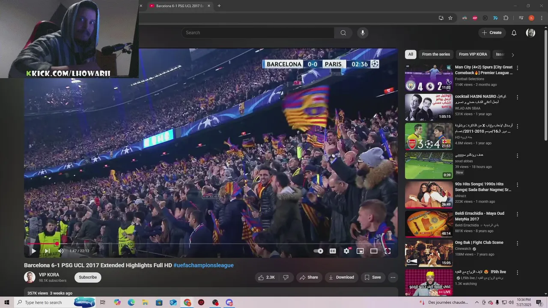The height and width of the screenshot is (308, 548).
Task: Select the From VIP KORA chip
Action: [x=473, y=54]
